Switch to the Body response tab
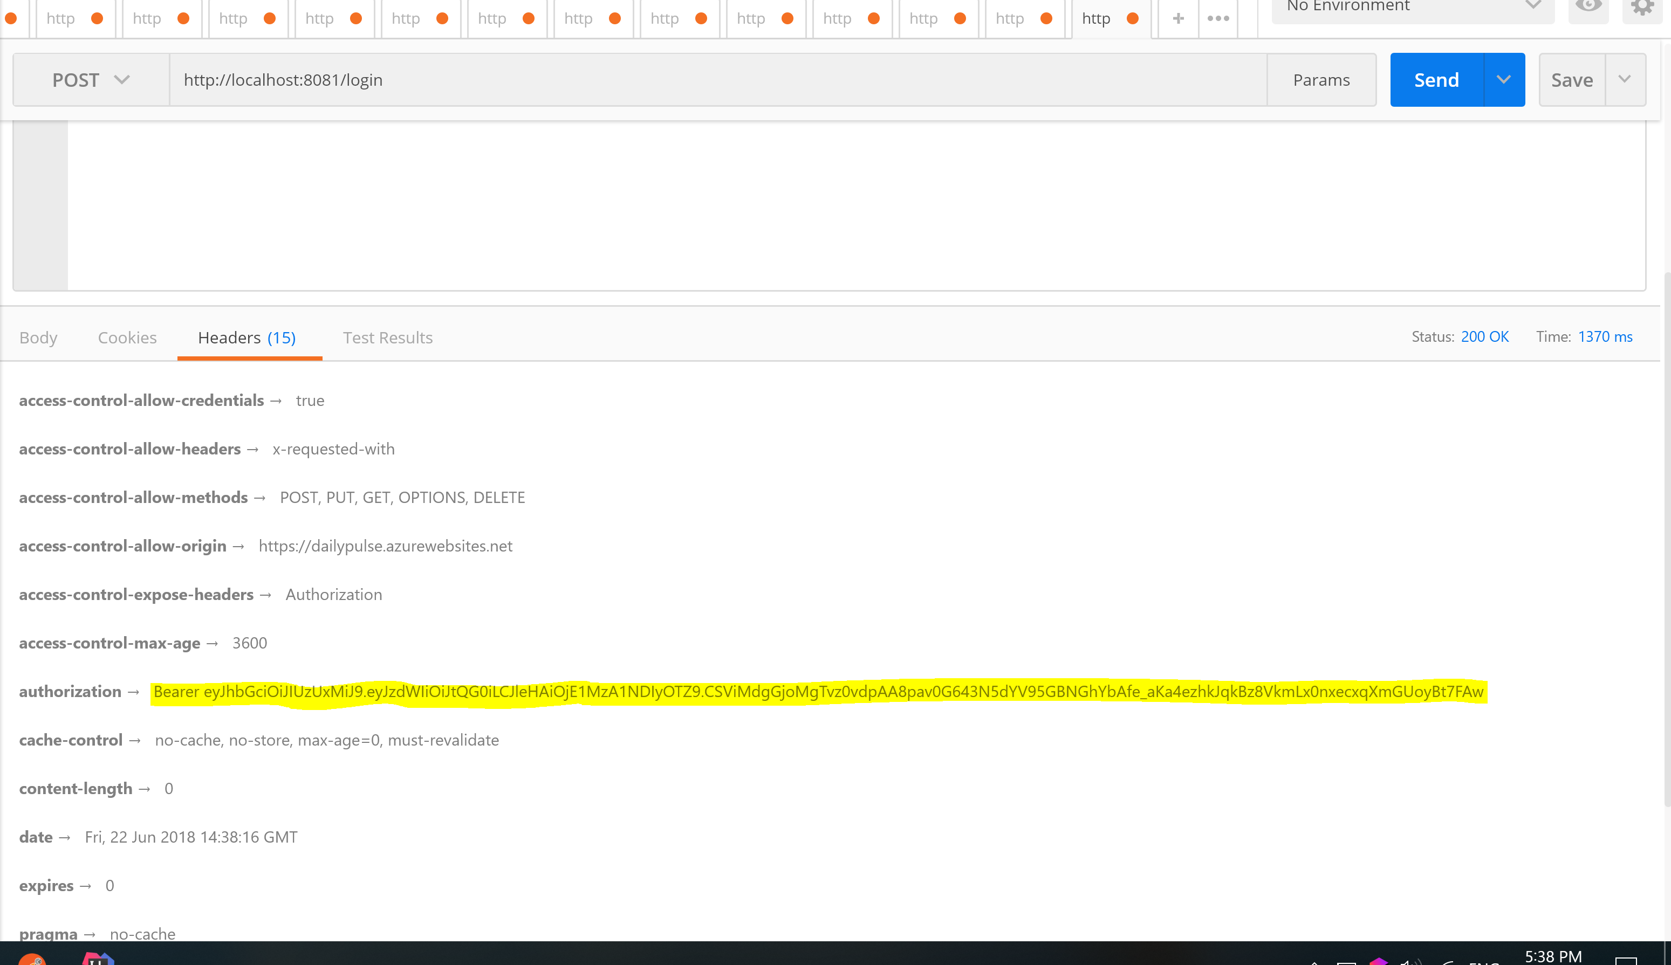 38,337
